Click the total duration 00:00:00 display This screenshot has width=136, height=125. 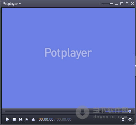[64, 119]
